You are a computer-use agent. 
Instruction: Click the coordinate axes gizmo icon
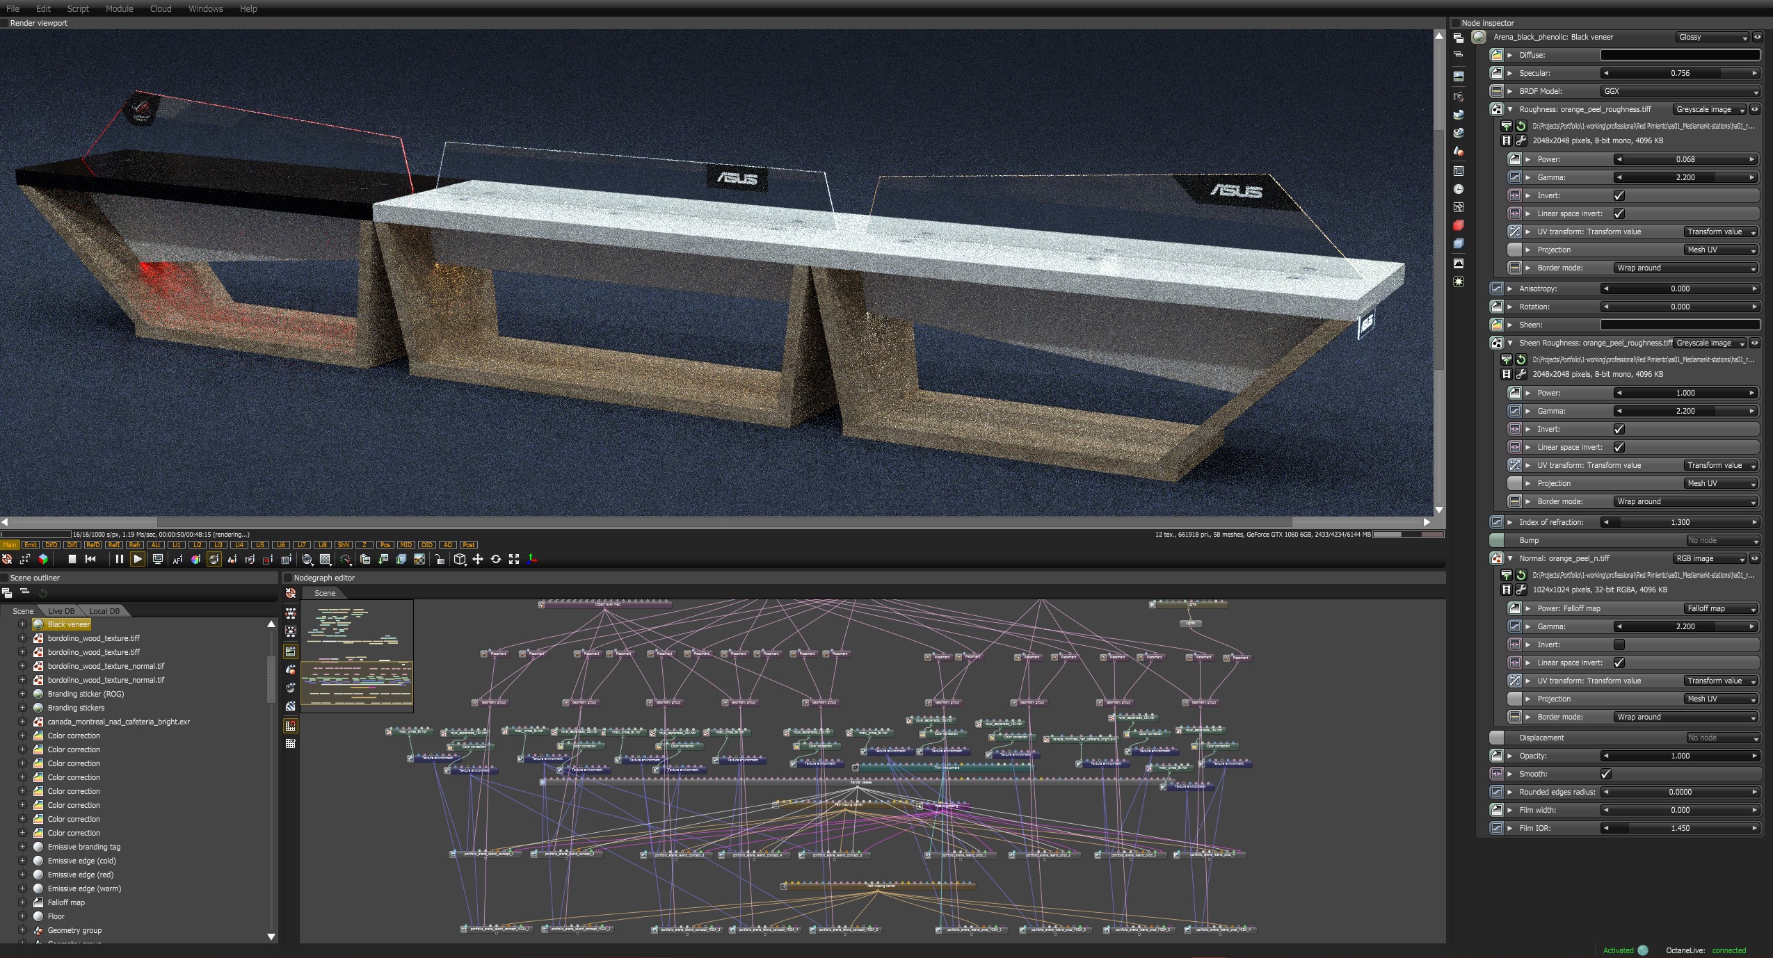click(x=532, y=559)
